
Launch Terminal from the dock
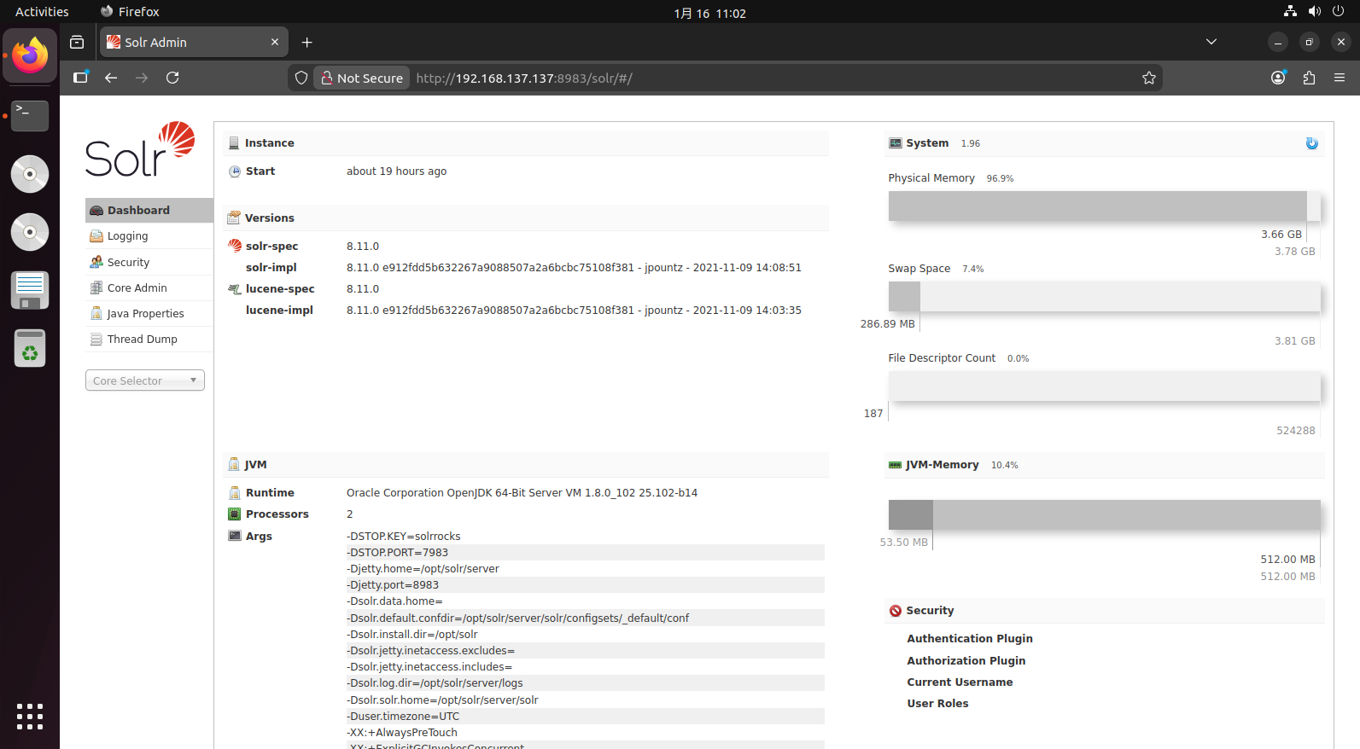(x=30, y=115)
